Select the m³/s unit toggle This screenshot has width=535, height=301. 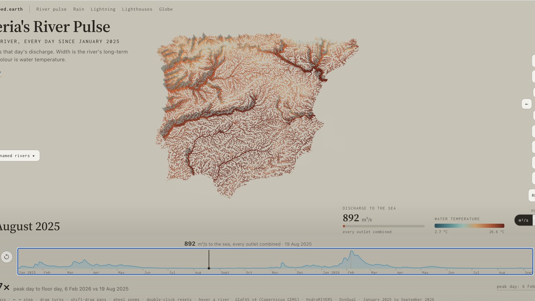point(523,220)
